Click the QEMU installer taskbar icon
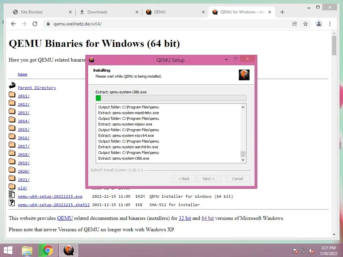The image size is (343, 257). (69, 250)
